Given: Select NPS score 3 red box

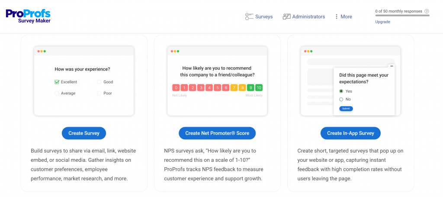Looking at the screenshot, I should (201, 88).
